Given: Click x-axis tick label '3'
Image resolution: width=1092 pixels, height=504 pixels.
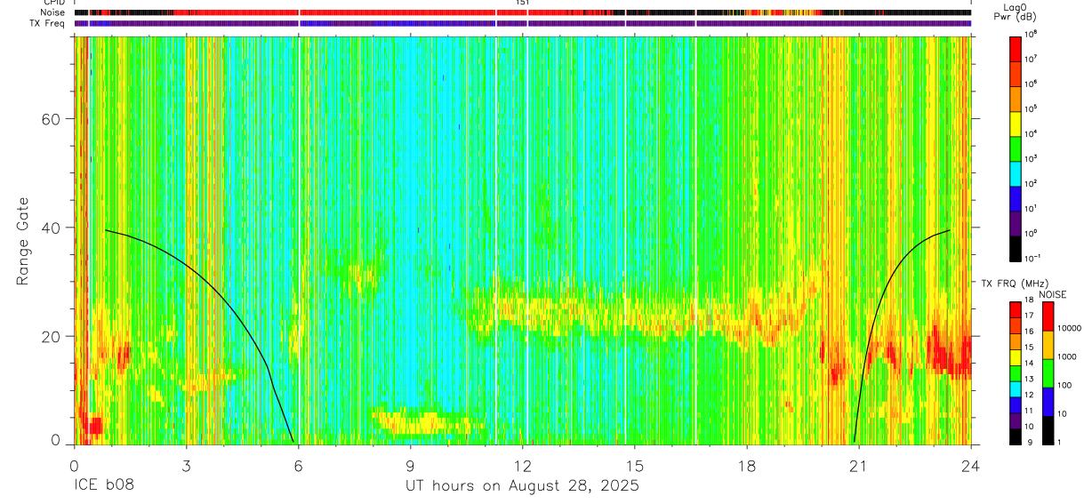Looking at the screenshot, I should 187,466.
